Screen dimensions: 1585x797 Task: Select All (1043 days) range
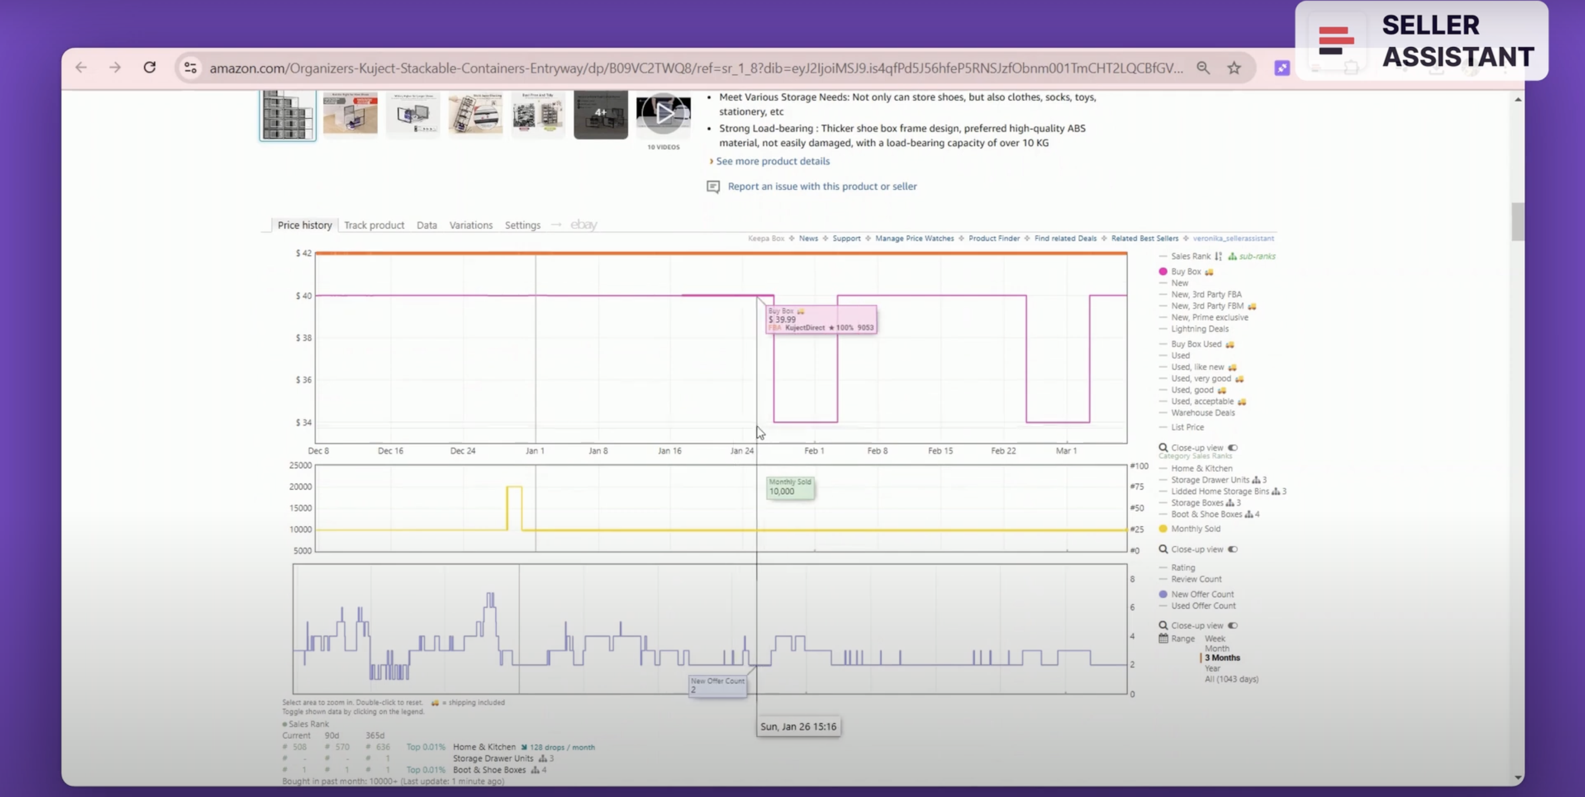1231,679
